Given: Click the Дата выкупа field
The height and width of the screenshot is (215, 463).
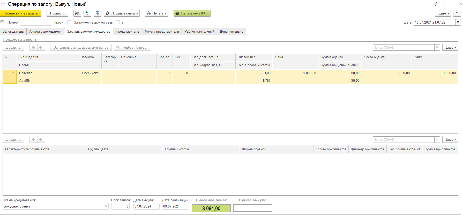Looking at the screenshot, I should [x=146, y=206].
